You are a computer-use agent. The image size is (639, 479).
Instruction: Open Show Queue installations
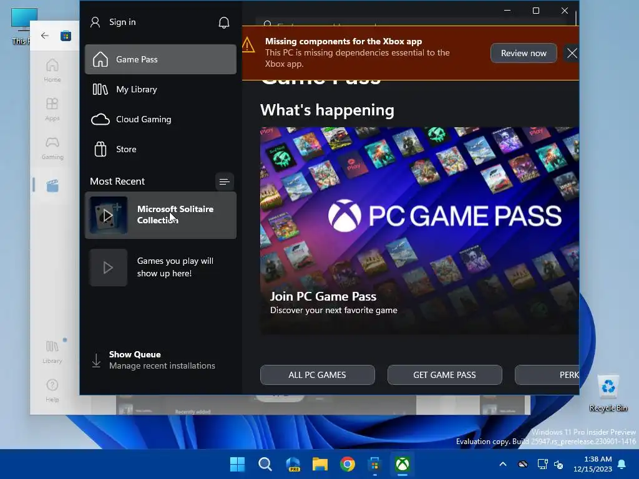pos(160,360)
